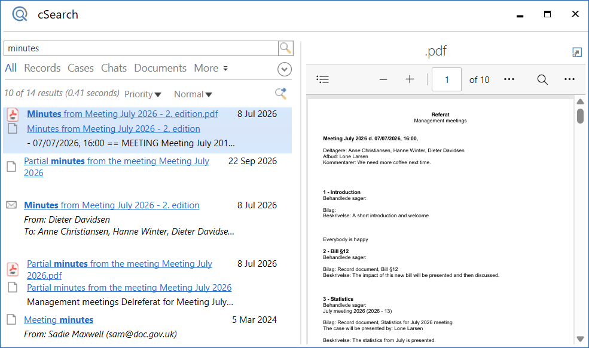The height and width of the screenshot is (348, 589).
Task: Expand advanced search options circle chevron
Action: 285,69
